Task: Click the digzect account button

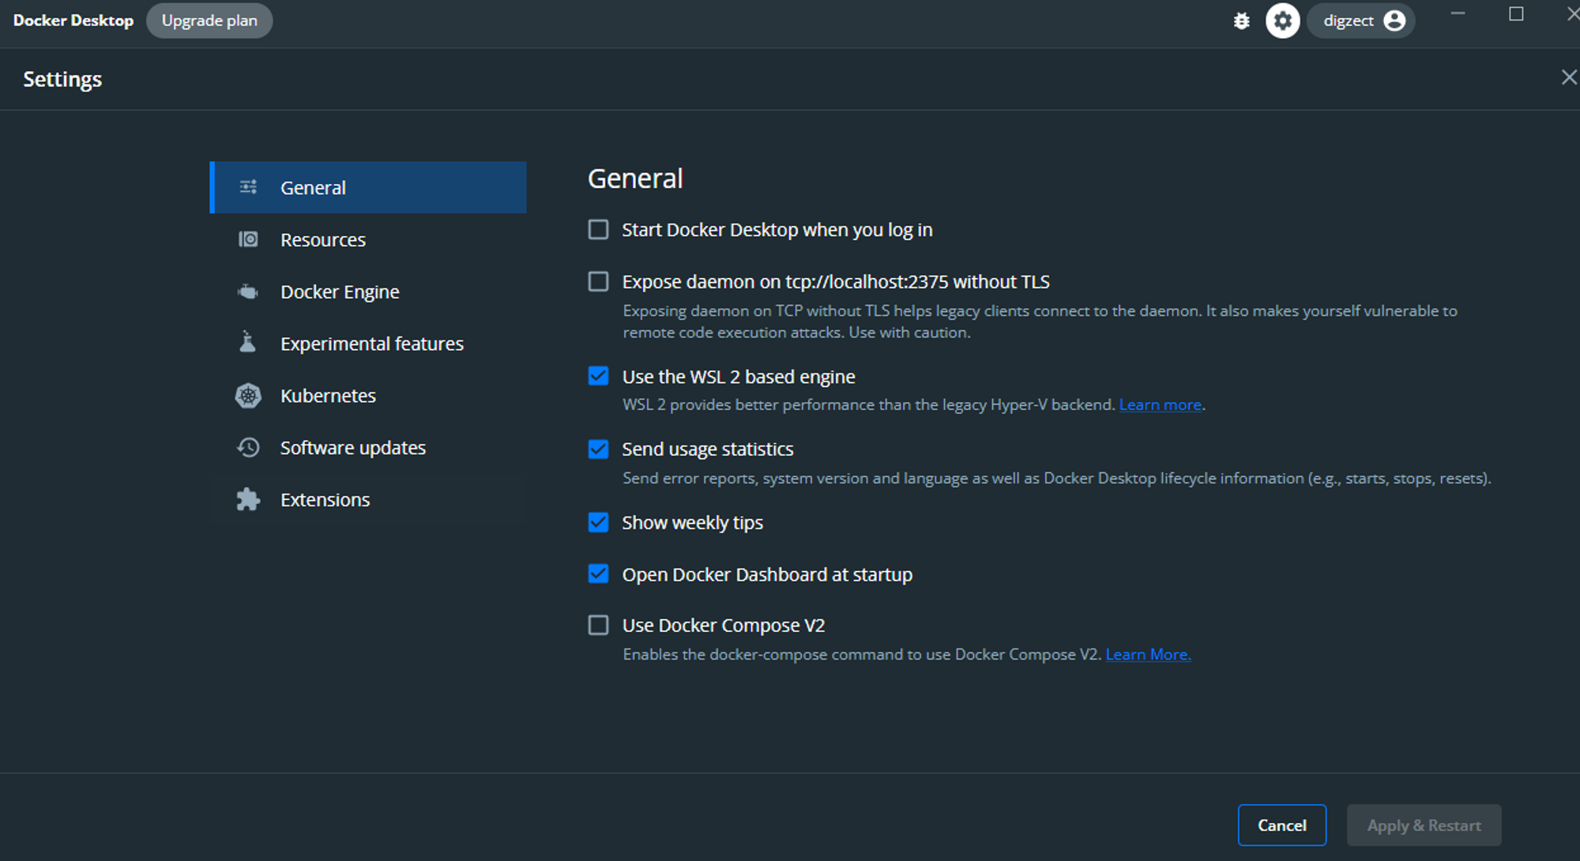Action: pos(1361,21)
